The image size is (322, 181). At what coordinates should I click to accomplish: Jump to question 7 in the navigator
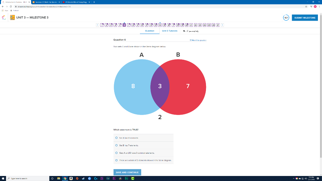pos(129,25)
